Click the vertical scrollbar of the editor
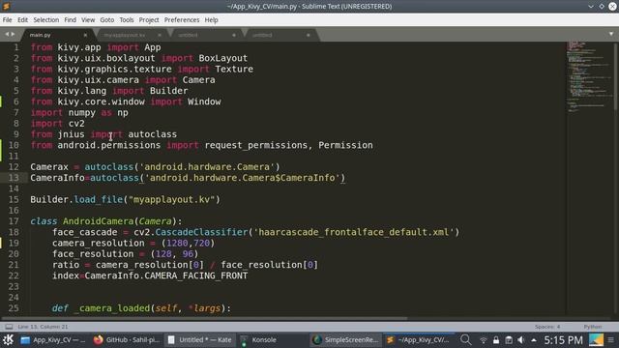The width and height of the screenshot is (619, 348). (616, 77)
